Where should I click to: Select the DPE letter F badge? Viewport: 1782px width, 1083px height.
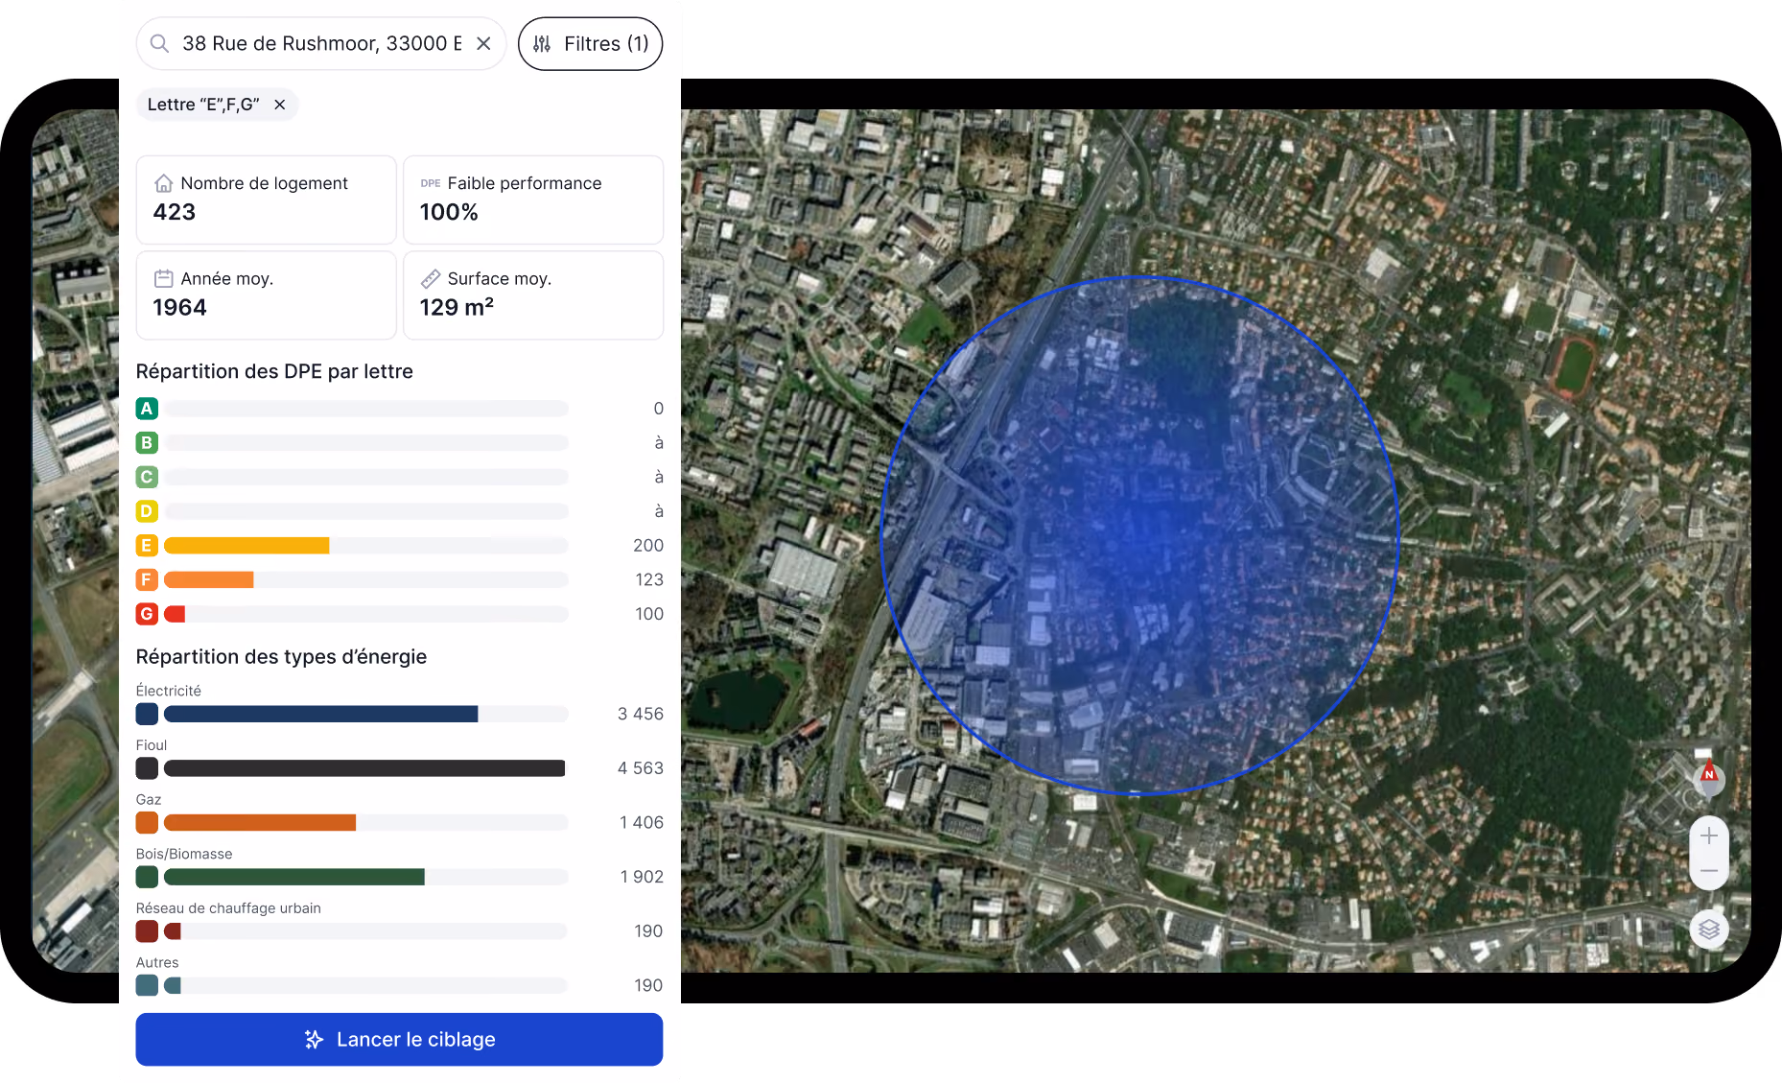click(147, 579)
